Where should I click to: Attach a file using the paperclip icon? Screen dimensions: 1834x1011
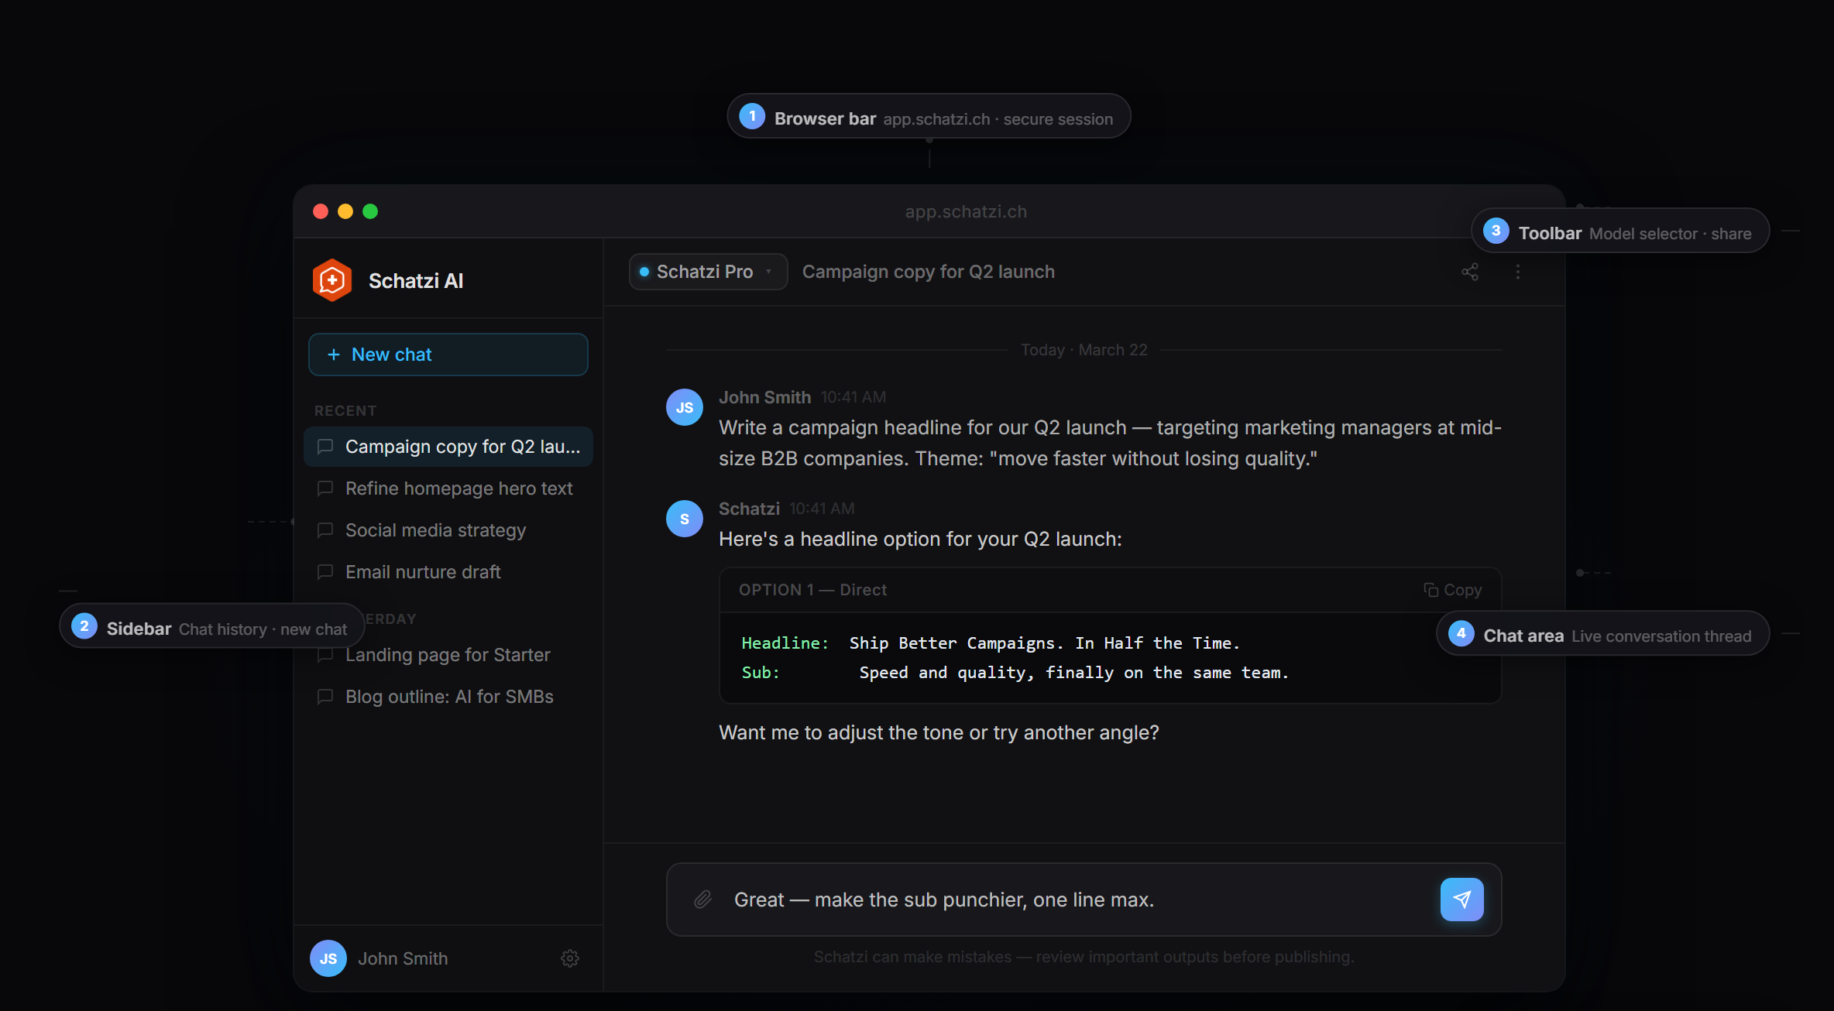click(x=702, y=900)
